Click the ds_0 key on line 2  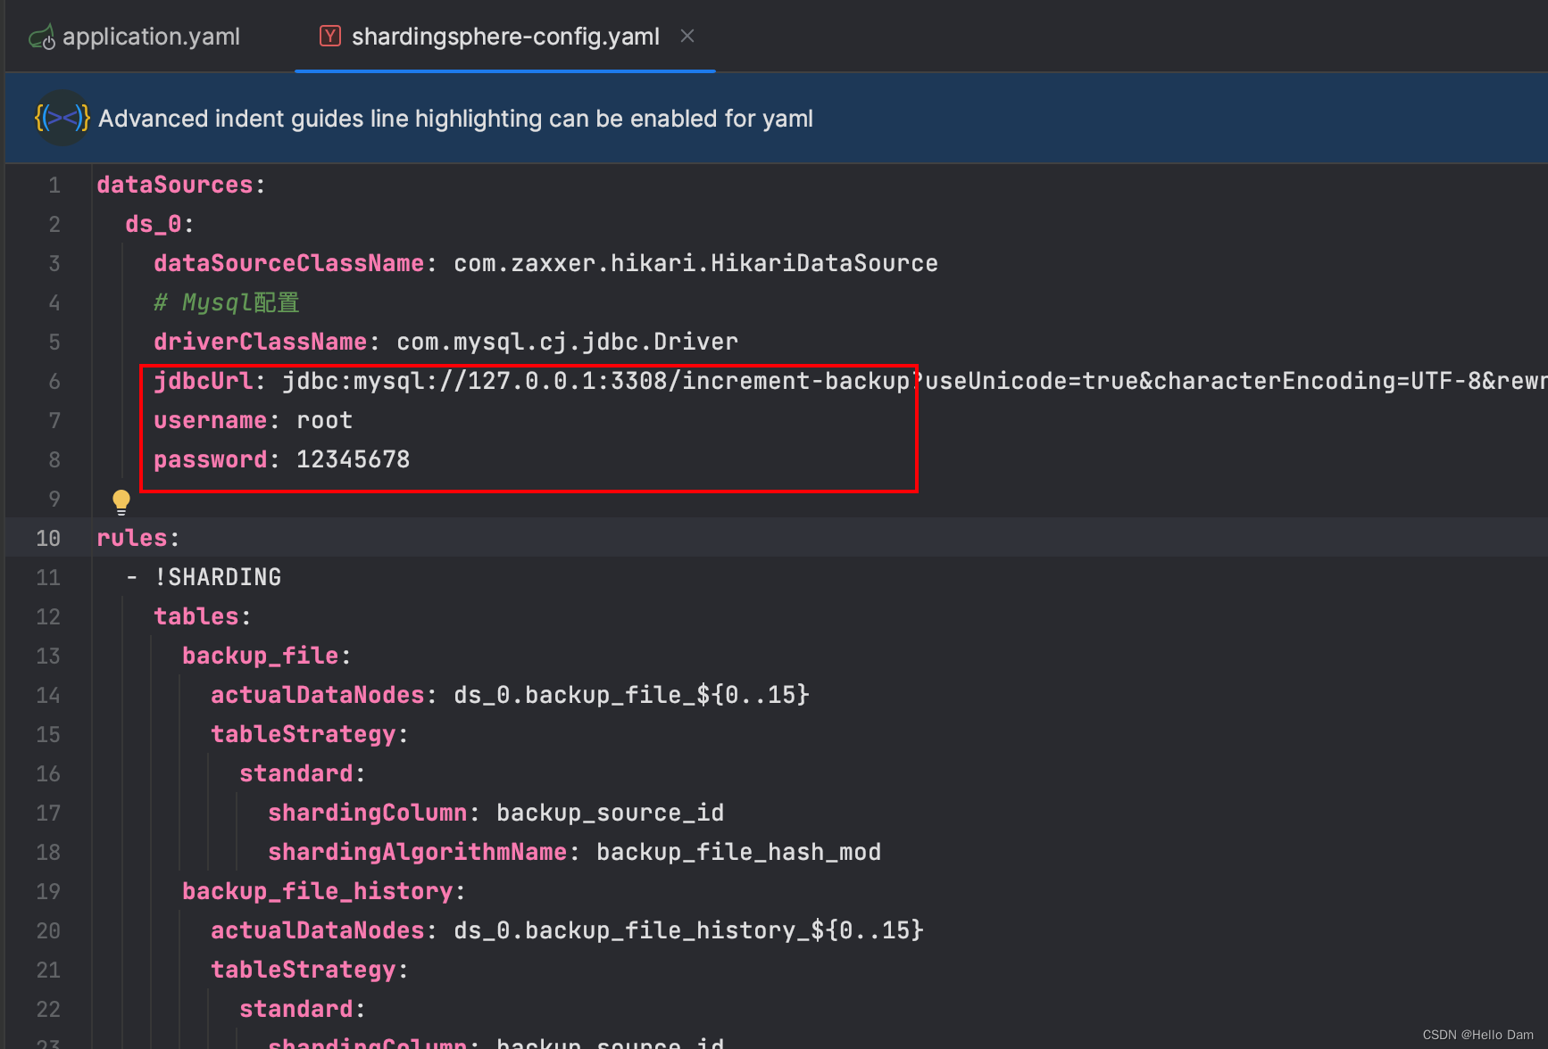pyautogui.click(x=154, y=224)
